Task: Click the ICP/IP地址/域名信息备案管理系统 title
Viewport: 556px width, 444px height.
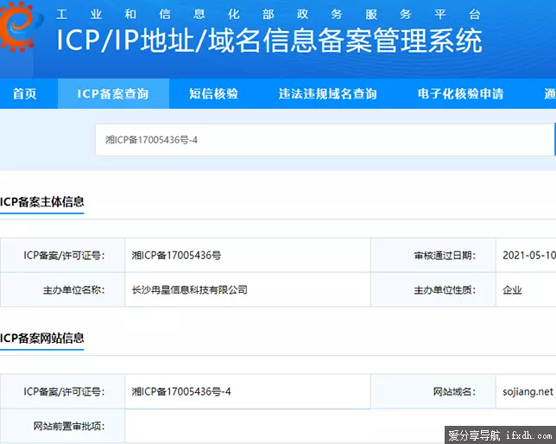Action: coord(269,41)
